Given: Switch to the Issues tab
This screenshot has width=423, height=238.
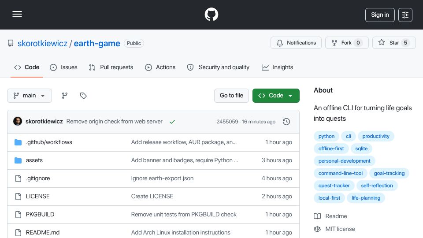Looking at the screenshot, I should [x=63, y=67].
